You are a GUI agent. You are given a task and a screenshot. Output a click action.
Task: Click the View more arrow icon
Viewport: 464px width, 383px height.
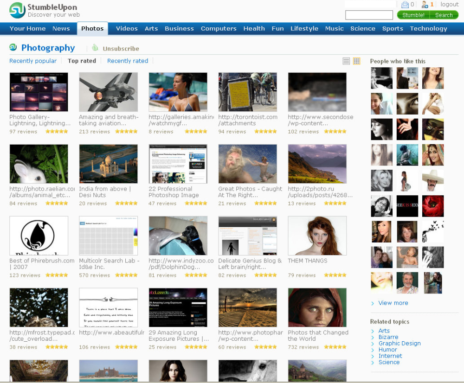373,303
